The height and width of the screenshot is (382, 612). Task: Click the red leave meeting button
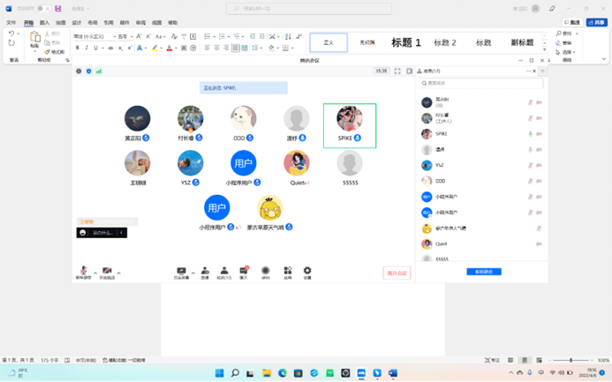click(397, 273)
